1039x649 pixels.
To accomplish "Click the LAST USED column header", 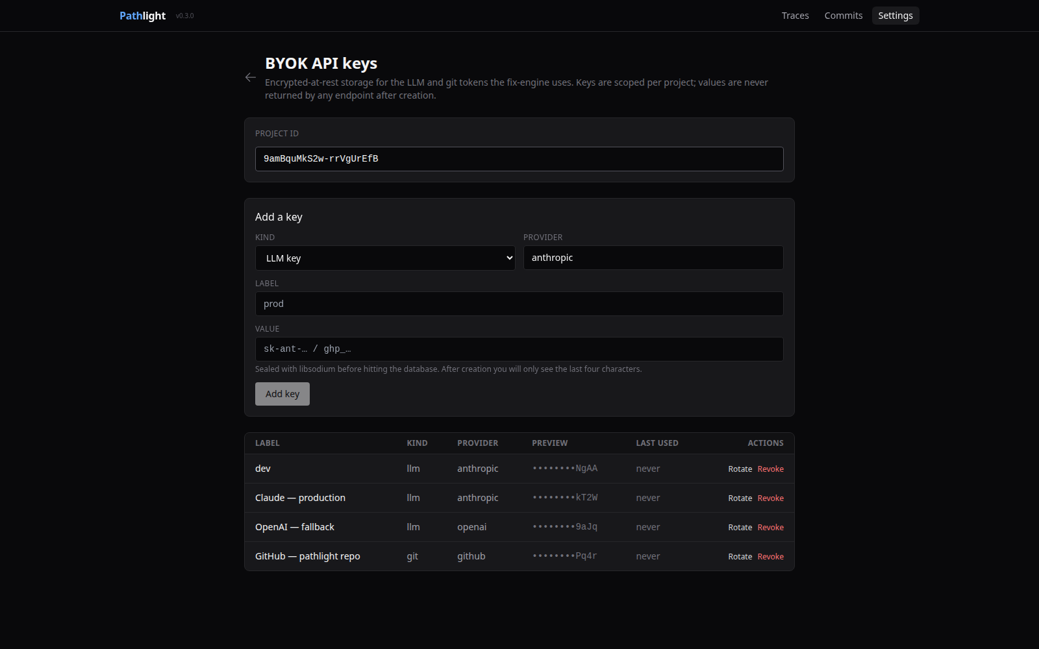I will click(657, 443).
